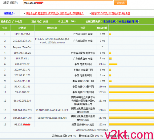
Task: Click the DNS name 141.175.129.219.broad.sw.gd
Action: pos(52,41)
